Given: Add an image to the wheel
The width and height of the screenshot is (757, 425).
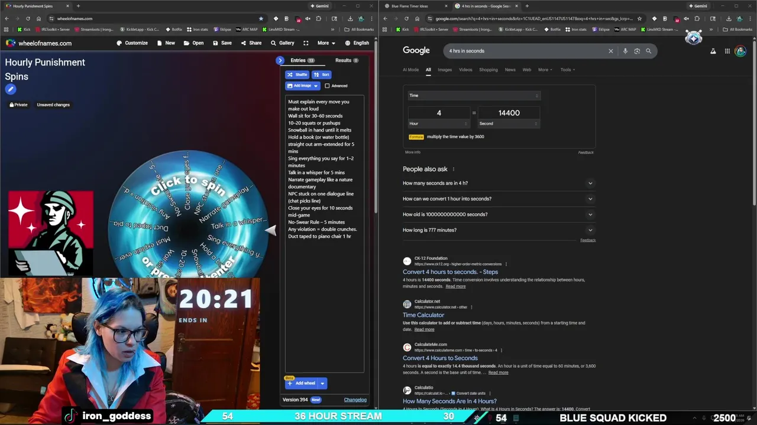Looking at the screenshot, I should 299,86.
